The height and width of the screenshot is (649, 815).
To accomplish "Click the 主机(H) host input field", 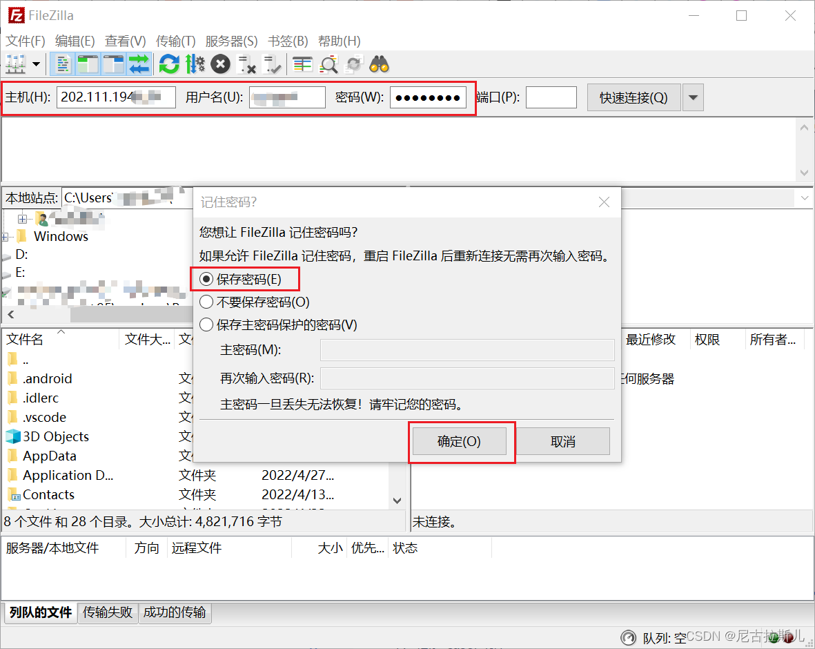I will click(116, 97).
